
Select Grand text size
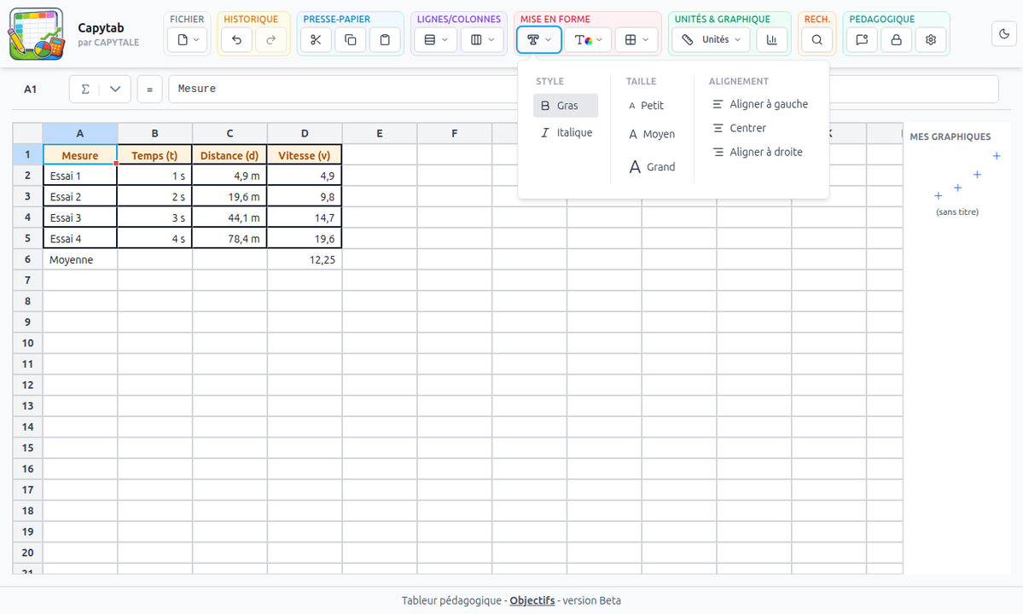point(652,167)
